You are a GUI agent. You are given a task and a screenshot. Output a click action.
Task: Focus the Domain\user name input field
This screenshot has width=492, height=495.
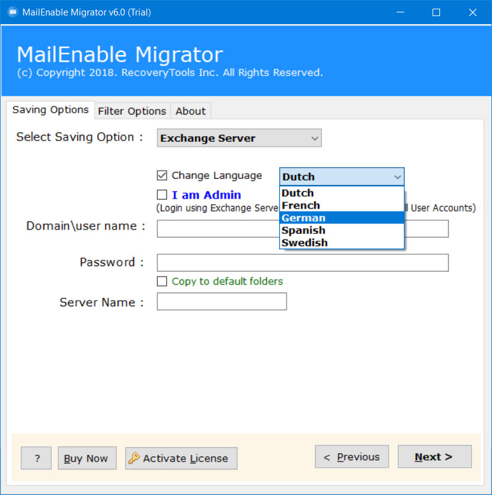303,228
